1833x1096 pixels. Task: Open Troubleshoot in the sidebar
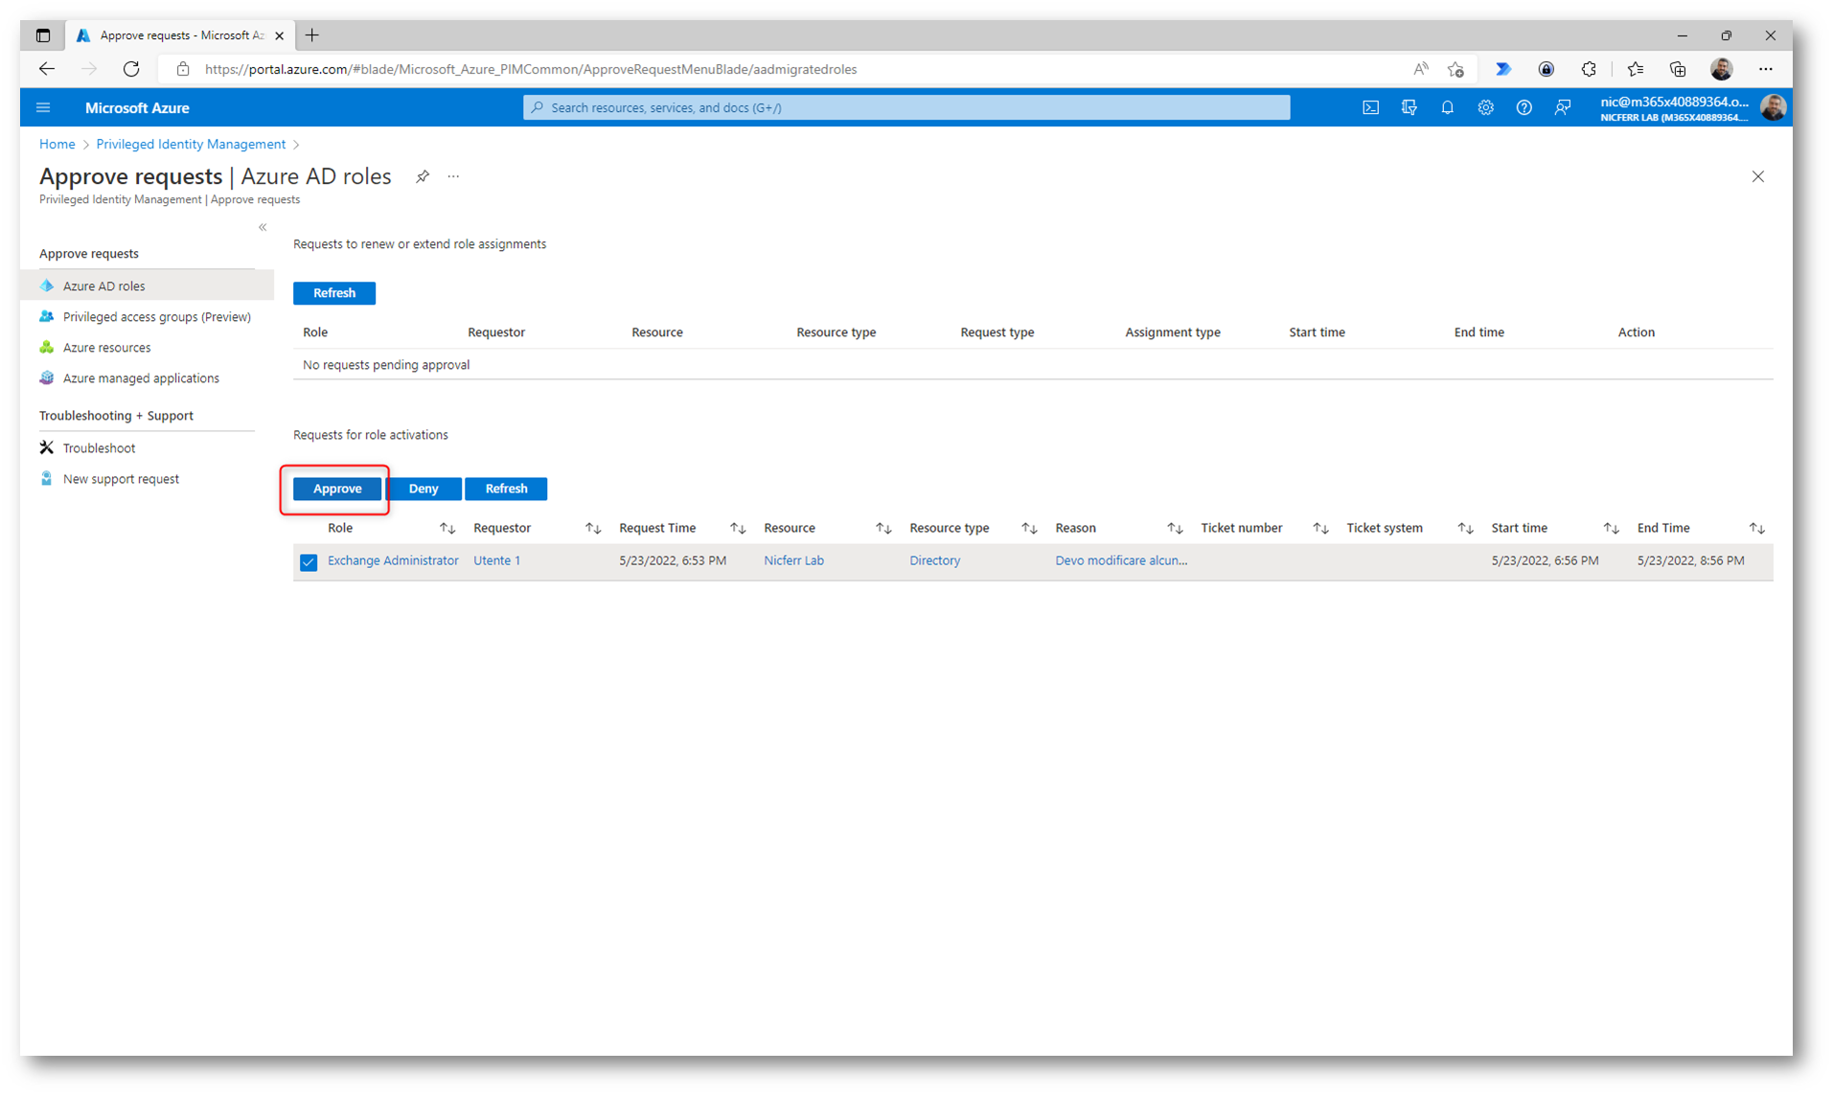(148, 447)
